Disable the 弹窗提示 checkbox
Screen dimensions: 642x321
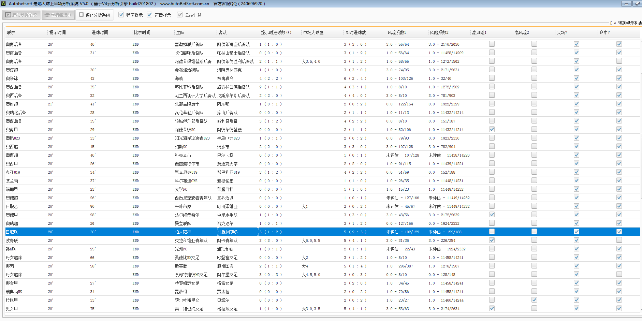tap(121, 15)
